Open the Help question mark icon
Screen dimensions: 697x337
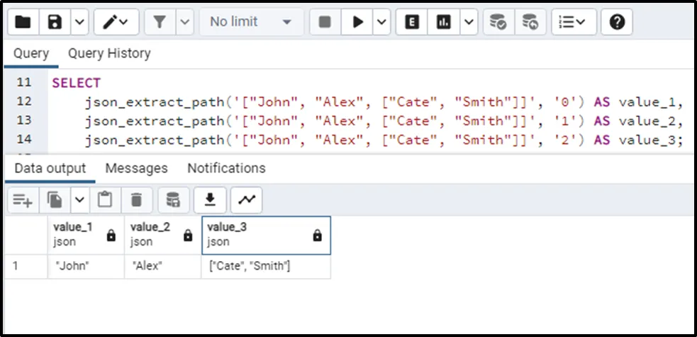[617, 23]
